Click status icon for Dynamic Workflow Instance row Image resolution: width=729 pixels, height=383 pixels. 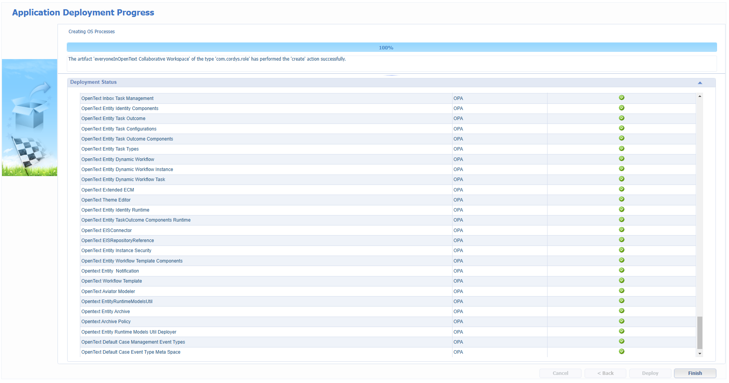pyautogui.click(x=622, y=169)
